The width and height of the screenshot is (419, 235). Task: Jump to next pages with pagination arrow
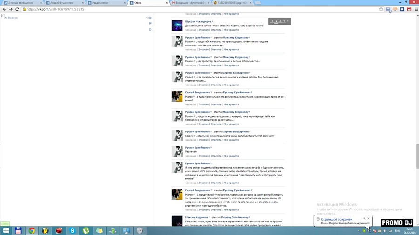[x=288, y=21]
